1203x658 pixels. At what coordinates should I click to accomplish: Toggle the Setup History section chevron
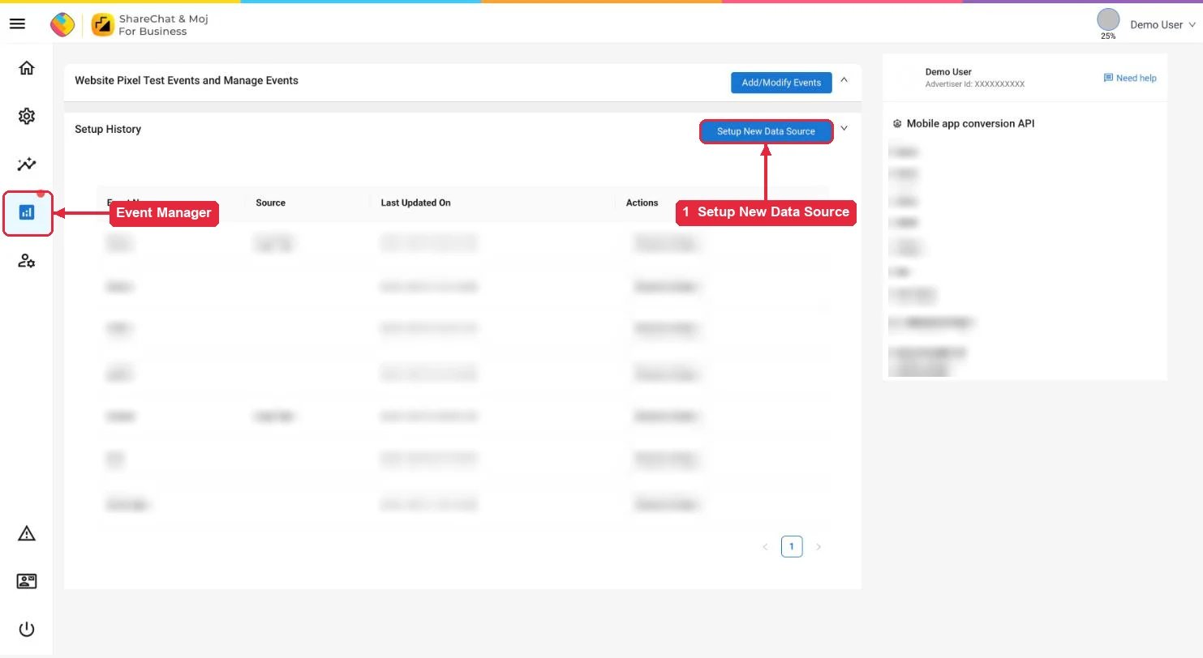(844, 128)
